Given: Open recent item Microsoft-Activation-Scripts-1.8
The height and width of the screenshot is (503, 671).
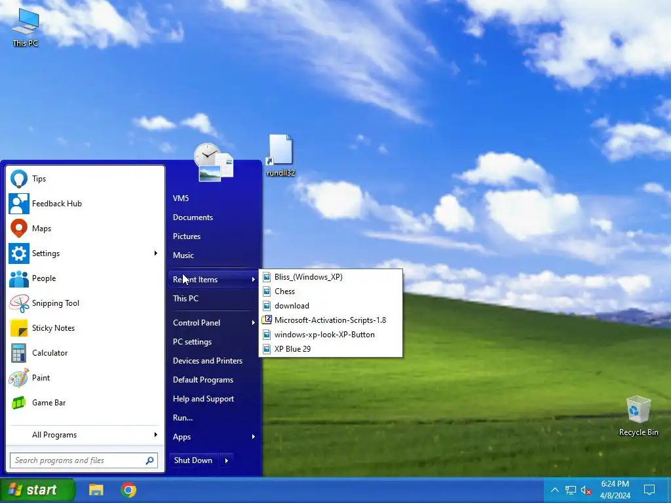Looking at the screenshot, I should [331, 320].
